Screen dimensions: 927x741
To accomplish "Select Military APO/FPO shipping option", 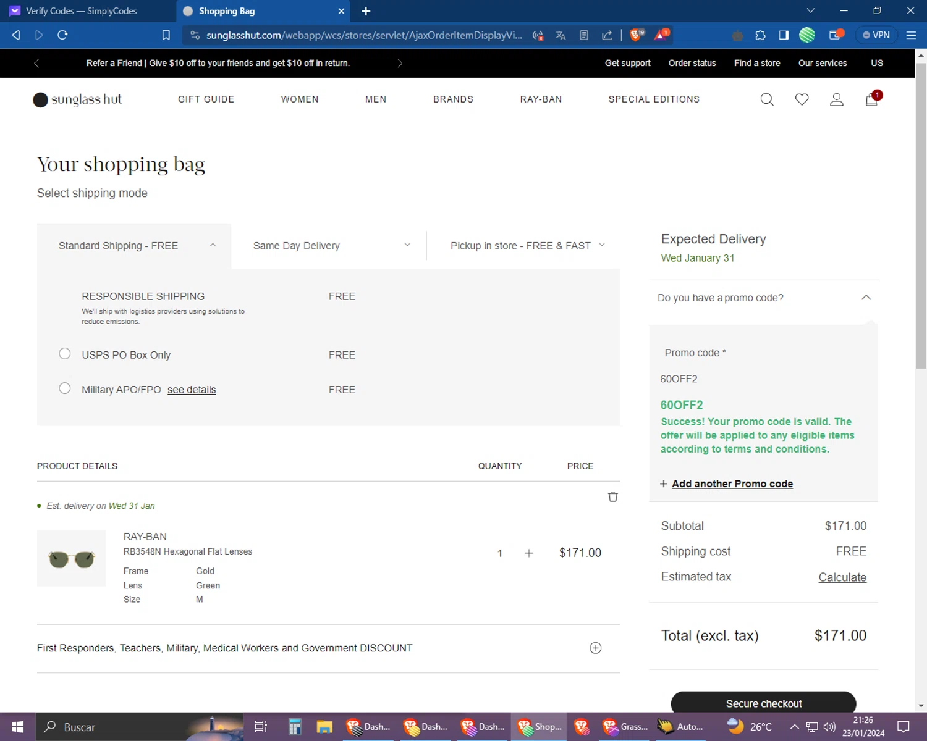I will pos(65,388).
